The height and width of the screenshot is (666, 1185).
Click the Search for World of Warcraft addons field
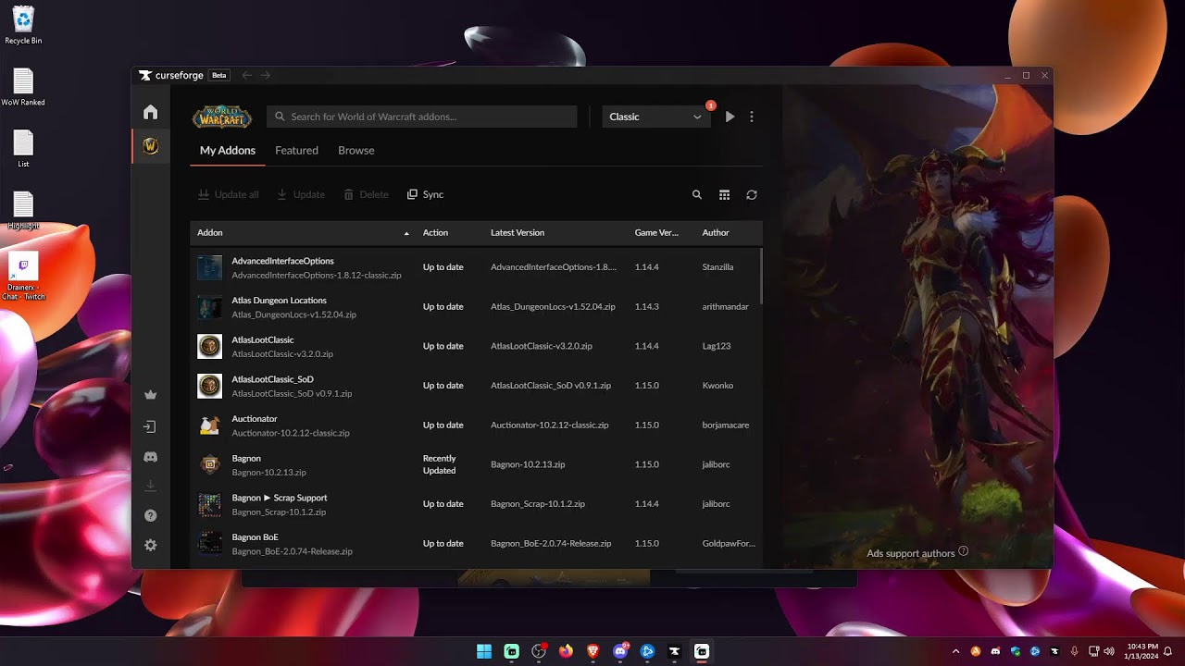click(x=422, y=117)
